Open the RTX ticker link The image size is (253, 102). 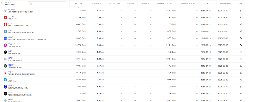[x=10, y=58]
